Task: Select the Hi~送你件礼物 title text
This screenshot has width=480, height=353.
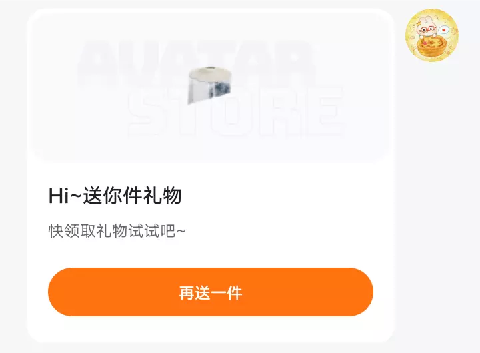Action: (115, 196)
